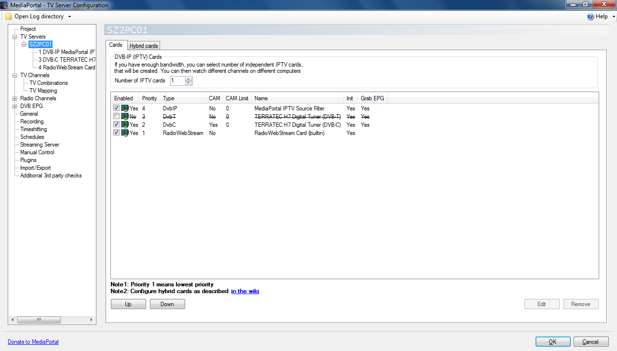Click the MediaPortal icon in the title bar
Screen dimensions: 617x351
click(x=4, y=5)
